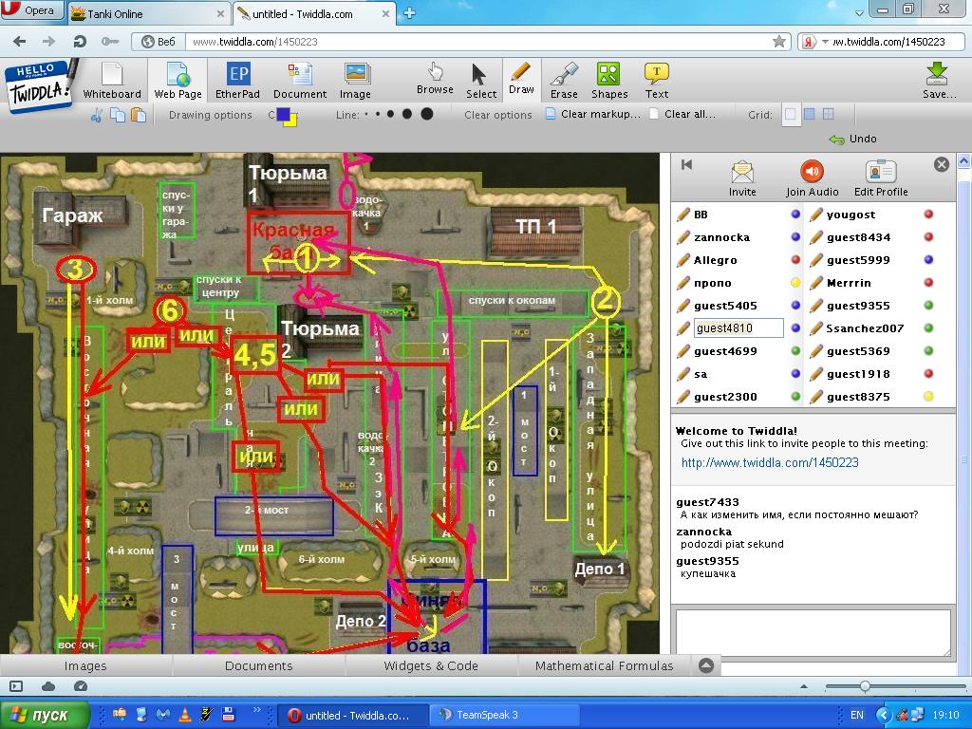Select the second largest line width dot
Image resolution: width=972 pixels, height=729 pixels.
[406, 114]
